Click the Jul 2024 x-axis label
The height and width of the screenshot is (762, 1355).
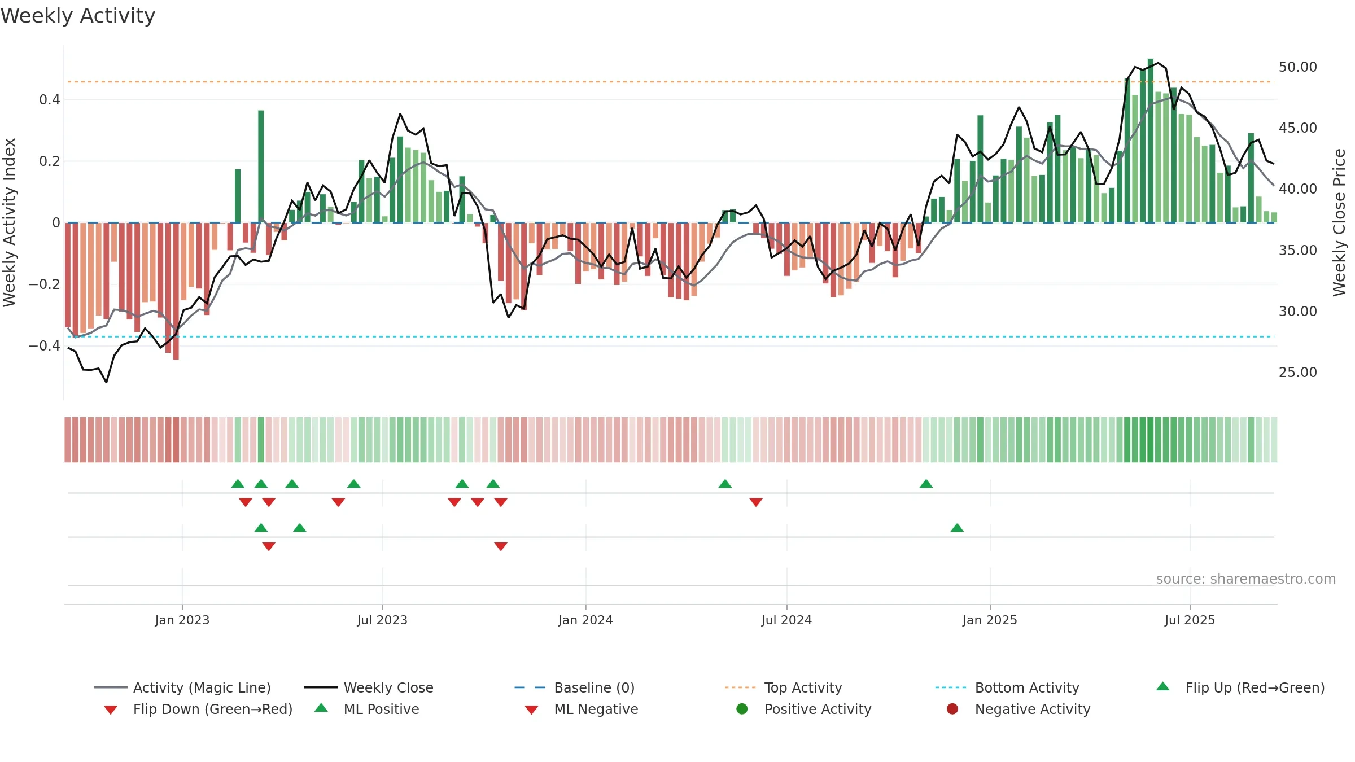(786, 620)
